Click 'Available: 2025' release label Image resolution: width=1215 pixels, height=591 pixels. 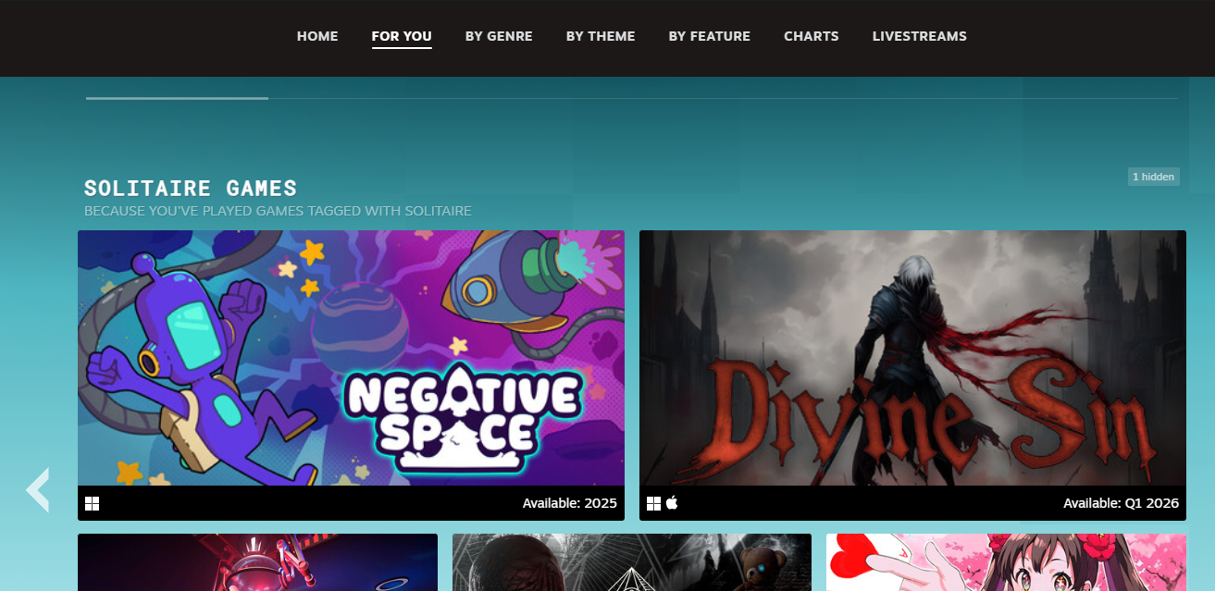click(x=569, y=503)
